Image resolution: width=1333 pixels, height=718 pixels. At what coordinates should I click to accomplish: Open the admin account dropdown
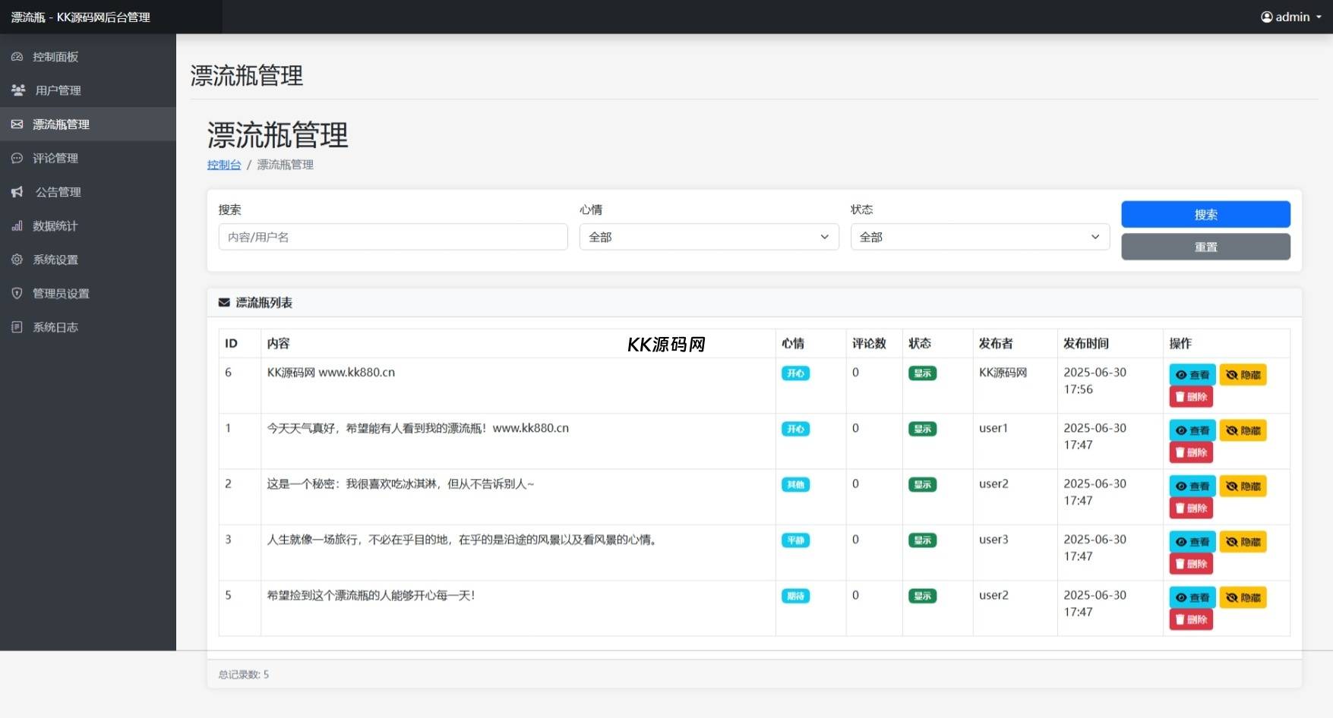coord(1291,17)
